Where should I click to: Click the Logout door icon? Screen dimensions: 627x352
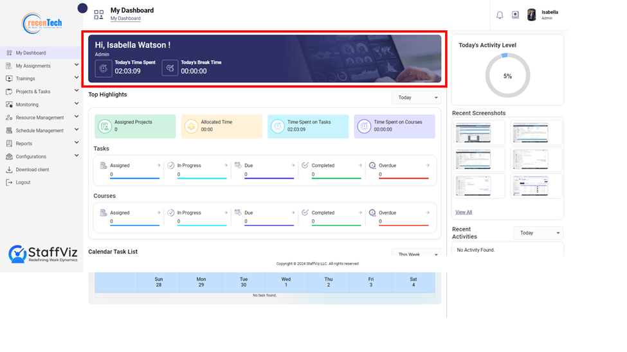coord(9,182)
